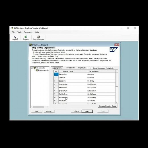Select row number 5 header cell
The image size is (148, 148).
tap(56, 87)
